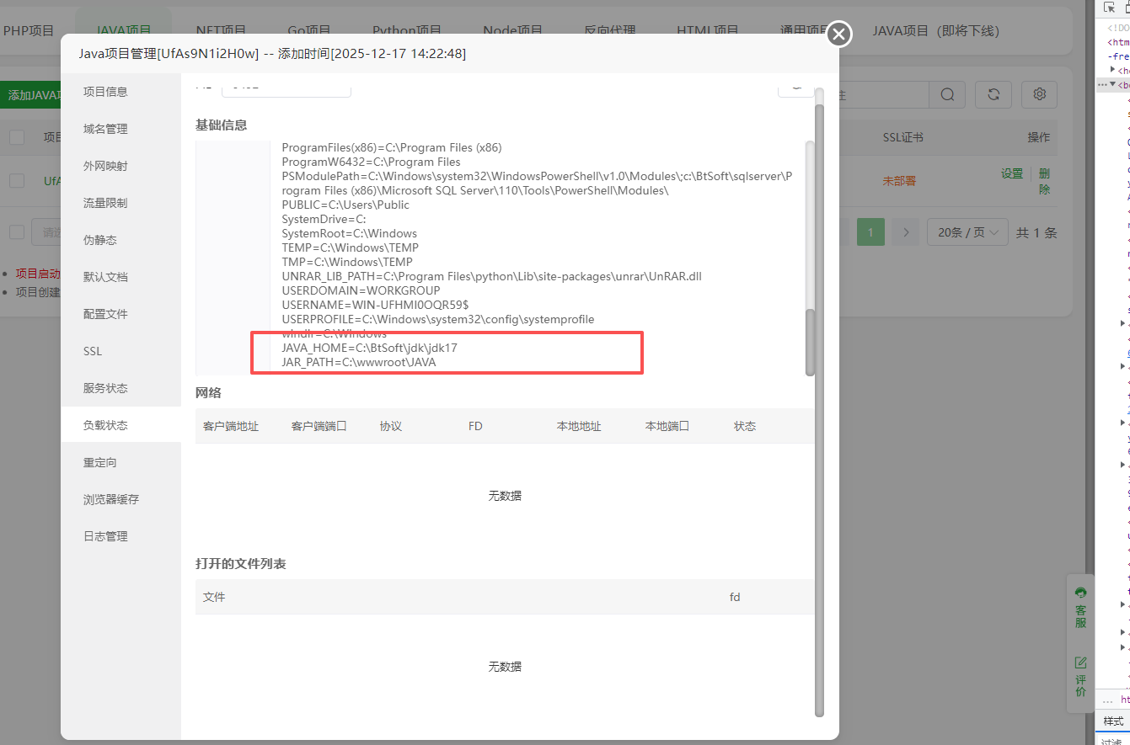Activate DevTools element inspector icon
Screen dimensions: 1130x745
point(1110,8)
